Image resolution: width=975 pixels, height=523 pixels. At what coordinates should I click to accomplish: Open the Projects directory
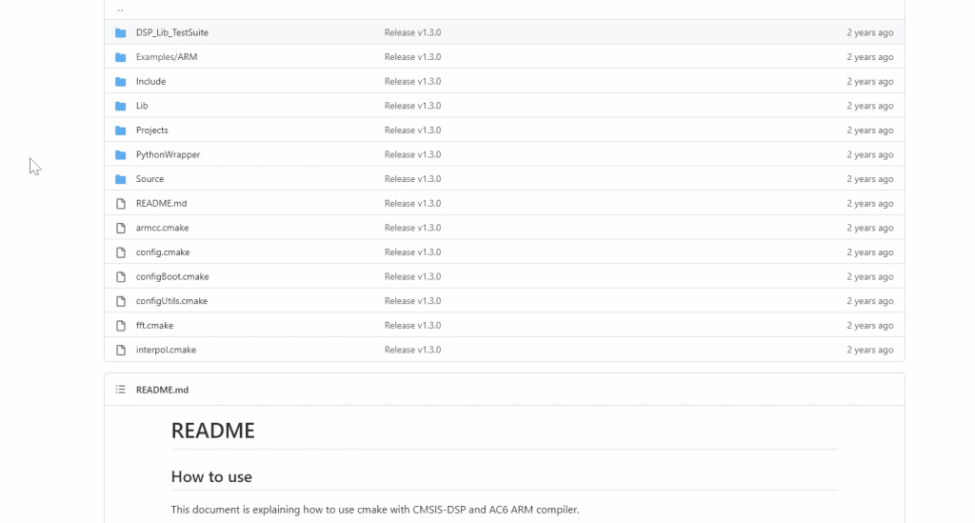[x=151, y=131]
